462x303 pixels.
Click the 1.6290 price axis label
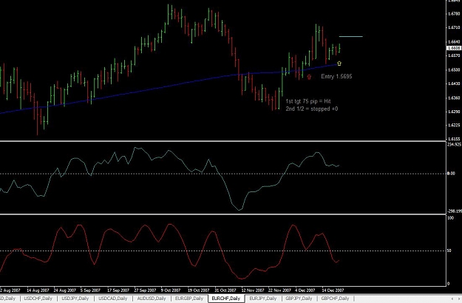click(454, 112)
